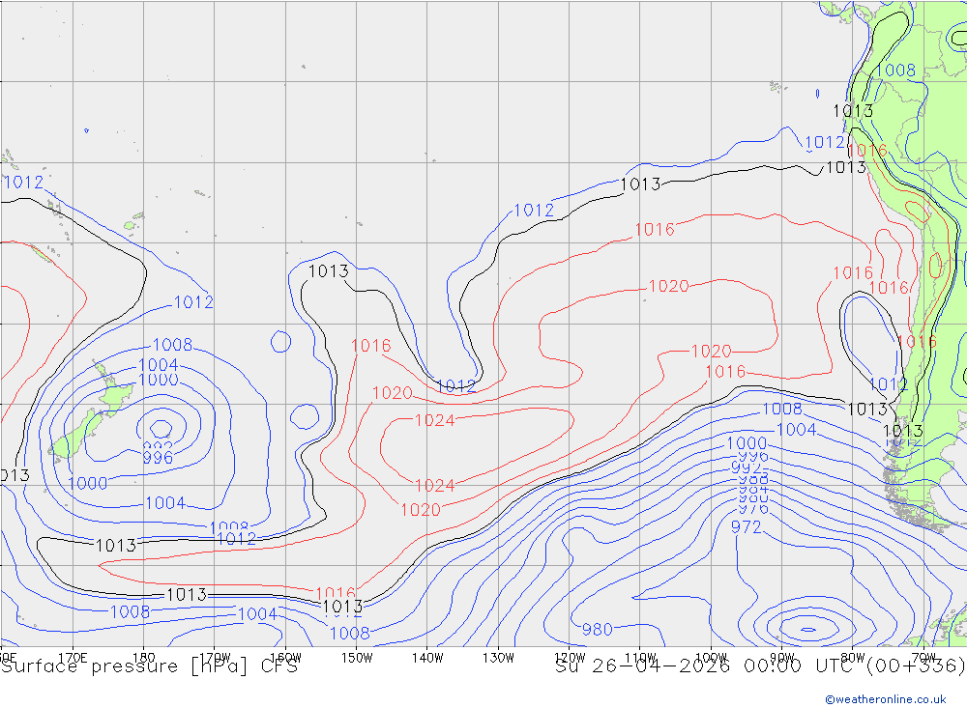967x708 pixels.
Task: Click the 180 longitude label
Action: pyautogui.click(x=144, y=658)
